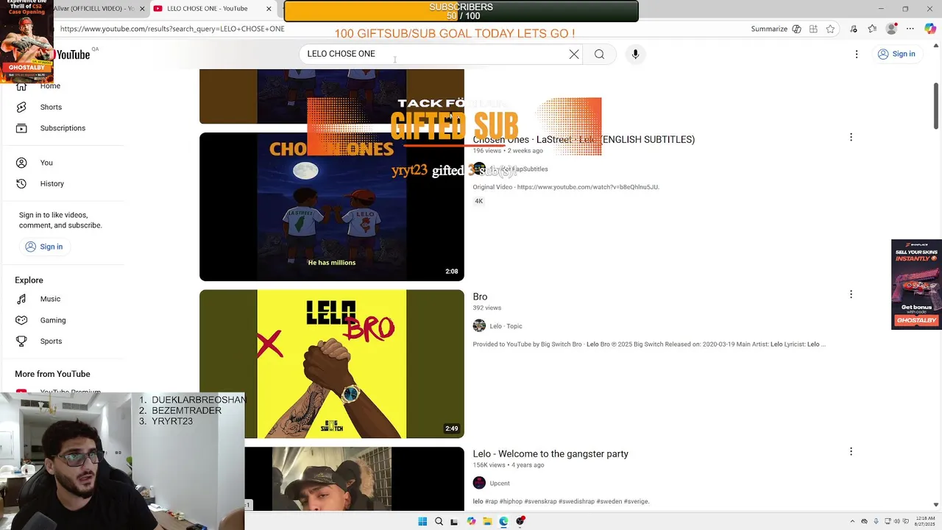Open the OBS icon in the taskbar
Screen dimensions: 942x530
[x=520, y=521]
